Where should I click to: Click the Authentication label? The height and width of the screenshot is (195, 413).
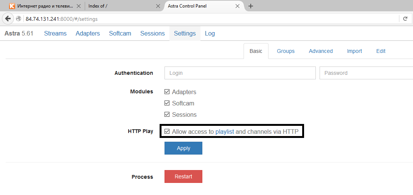point(134,73)
